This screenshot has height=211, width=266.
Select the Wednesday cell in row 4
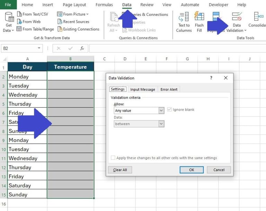pos(27,94)
